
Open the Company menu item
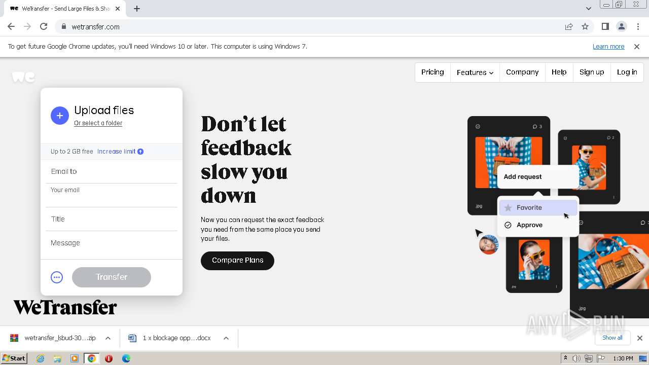click(x=522, y=72)
